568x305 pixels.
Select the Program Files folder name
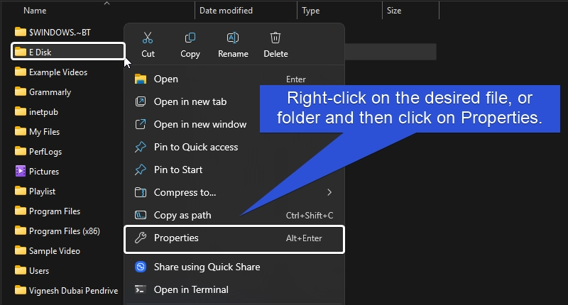tap(55, 211)
